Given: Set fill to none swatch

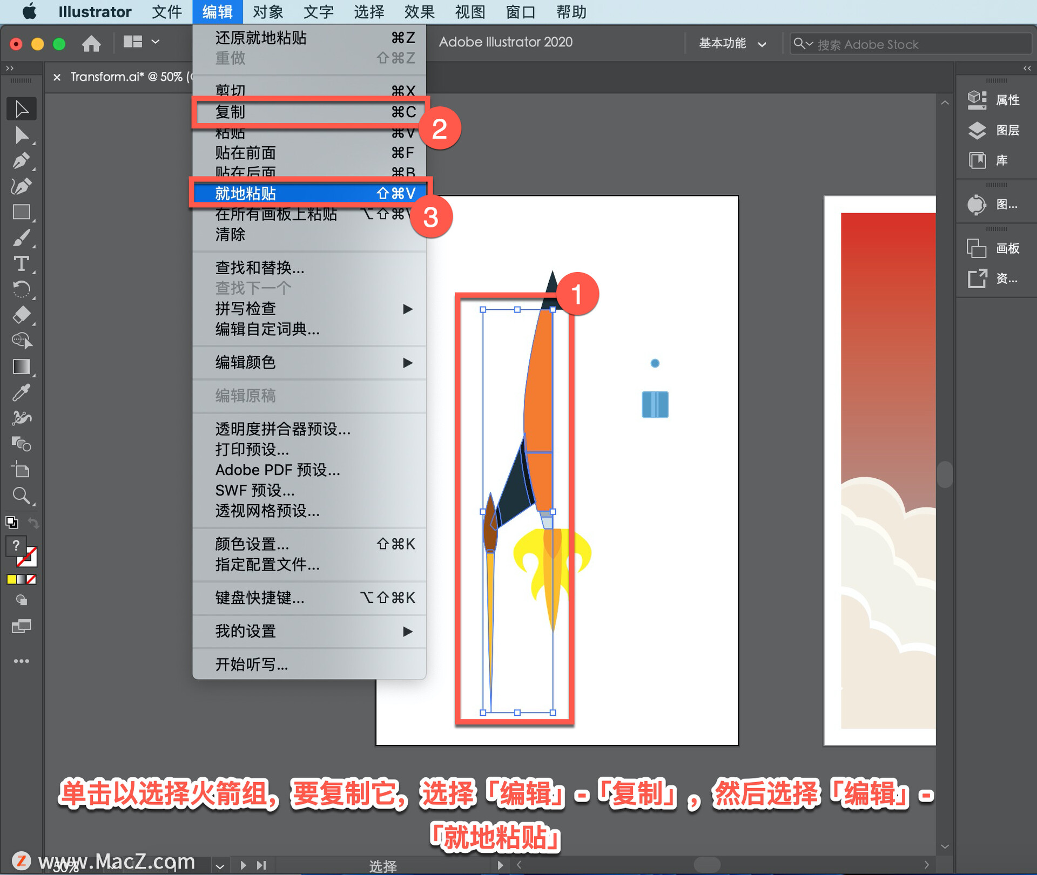Looking at the screenshot, I should (32, 579).
